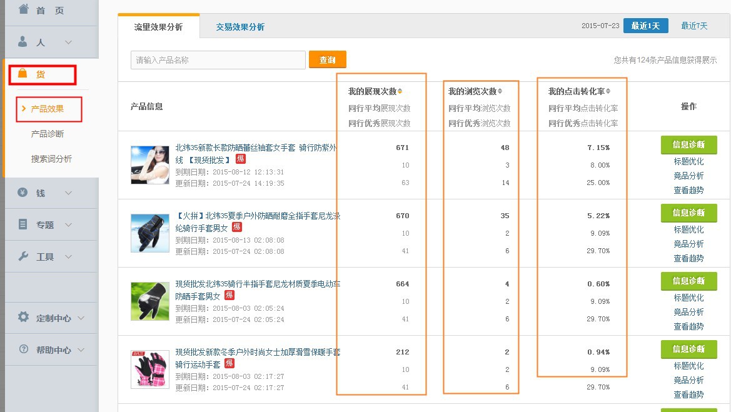Open the woman with sun sleeves thumbnail
The image size is (731, 412).
pos(150,165)
